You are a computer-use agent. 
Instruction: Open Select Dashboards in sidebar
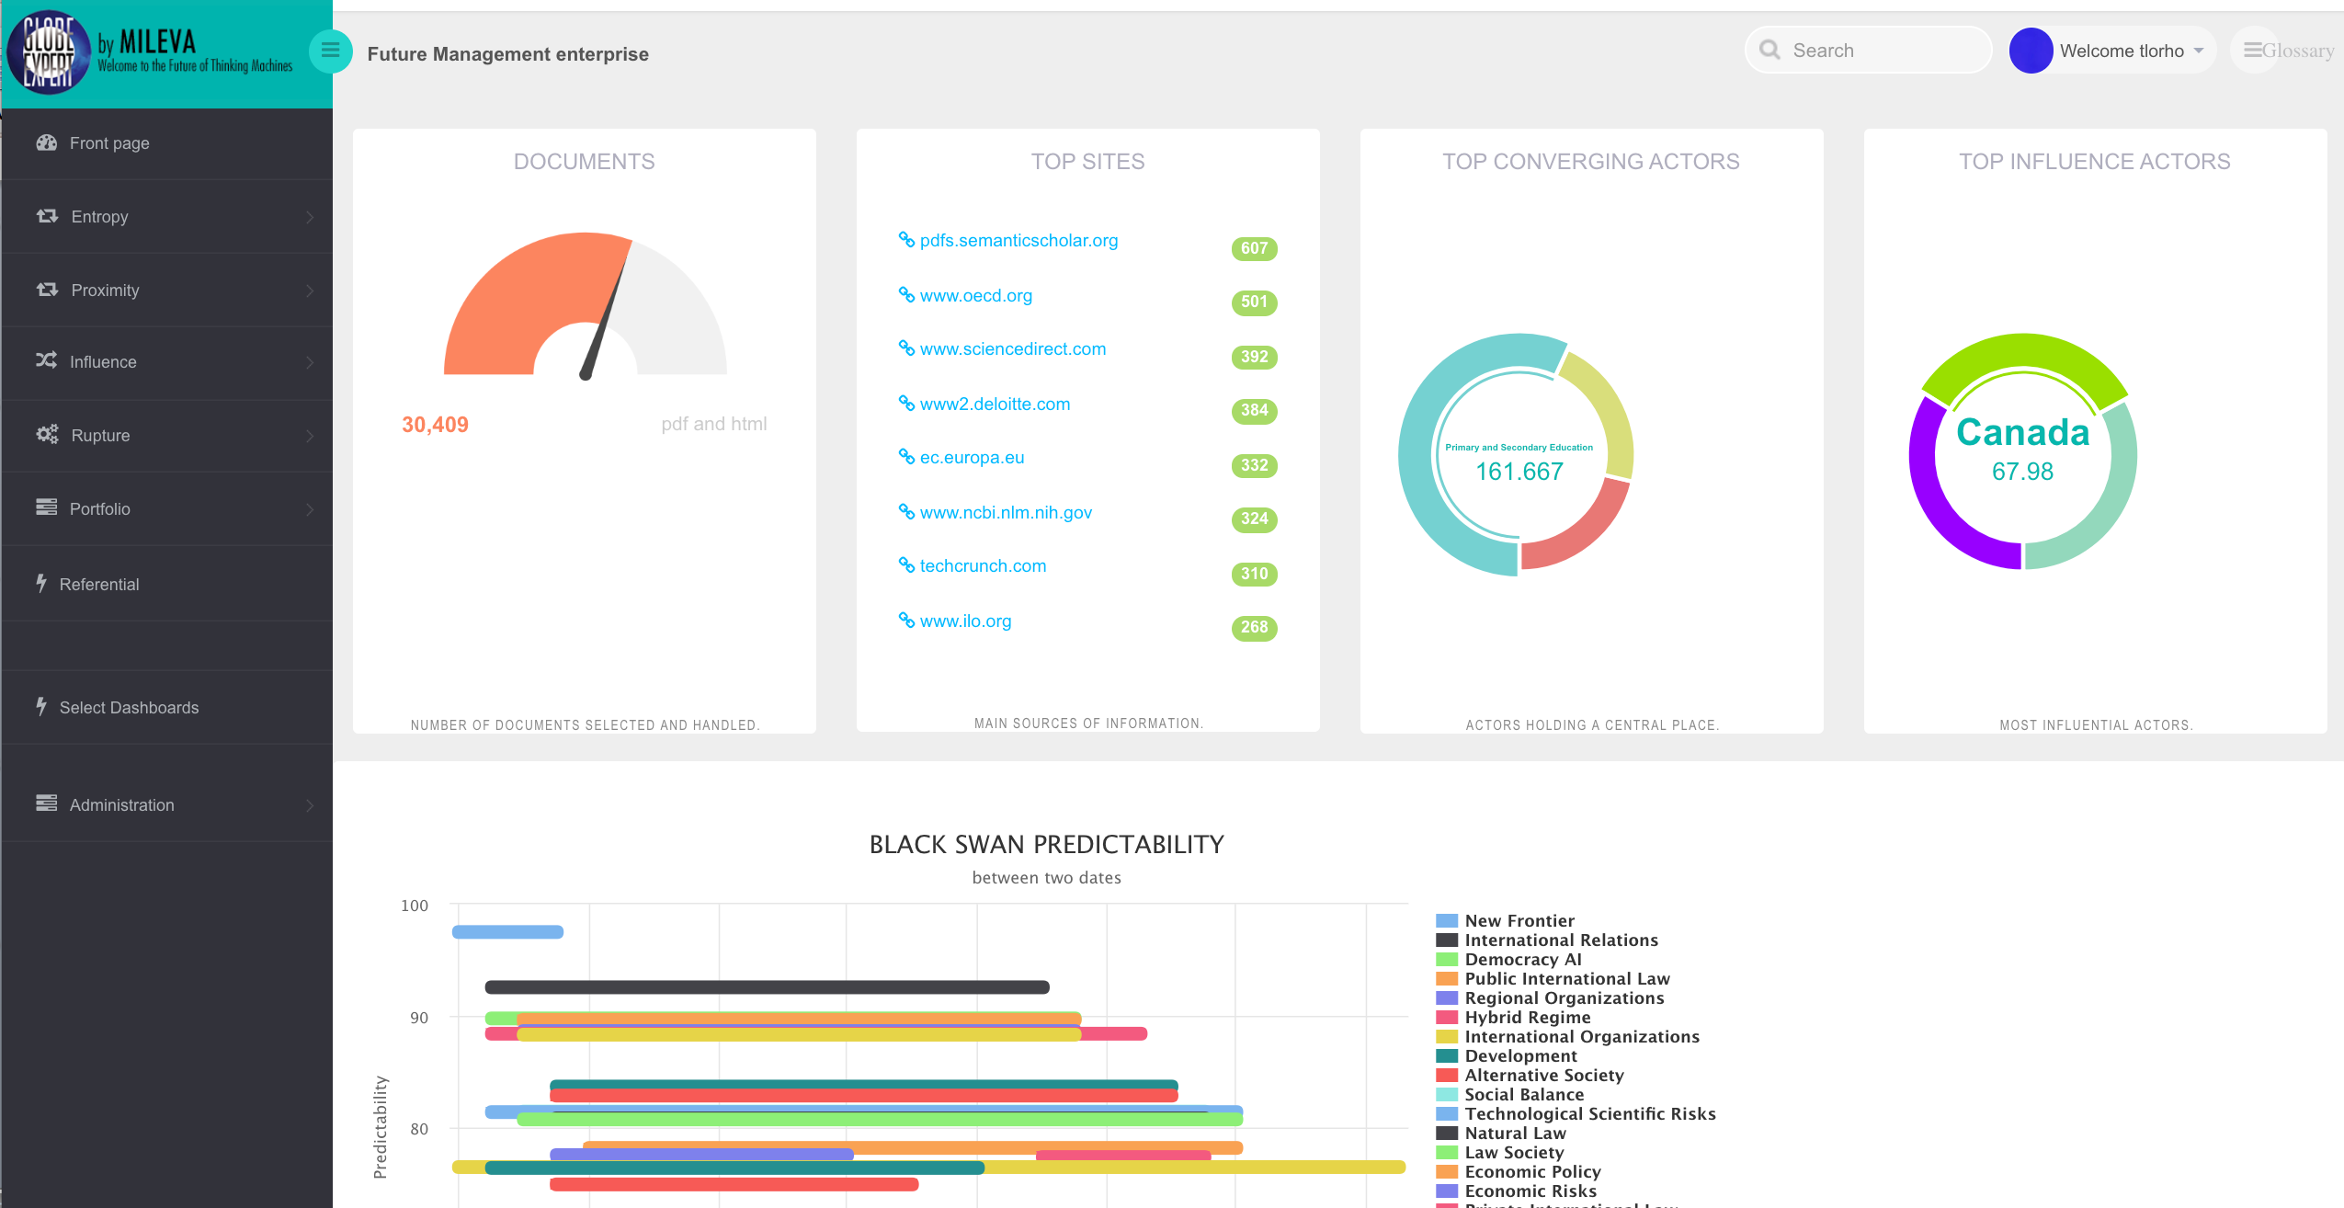129,707
